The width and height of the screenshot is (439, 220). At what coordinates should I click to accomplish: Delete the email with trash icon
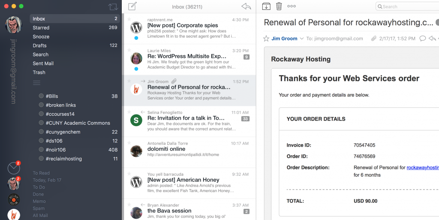(x=279, y=6)
